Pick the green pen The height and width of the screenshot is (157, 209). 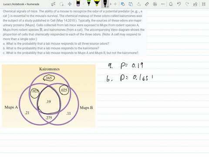[x=89, y=3]
